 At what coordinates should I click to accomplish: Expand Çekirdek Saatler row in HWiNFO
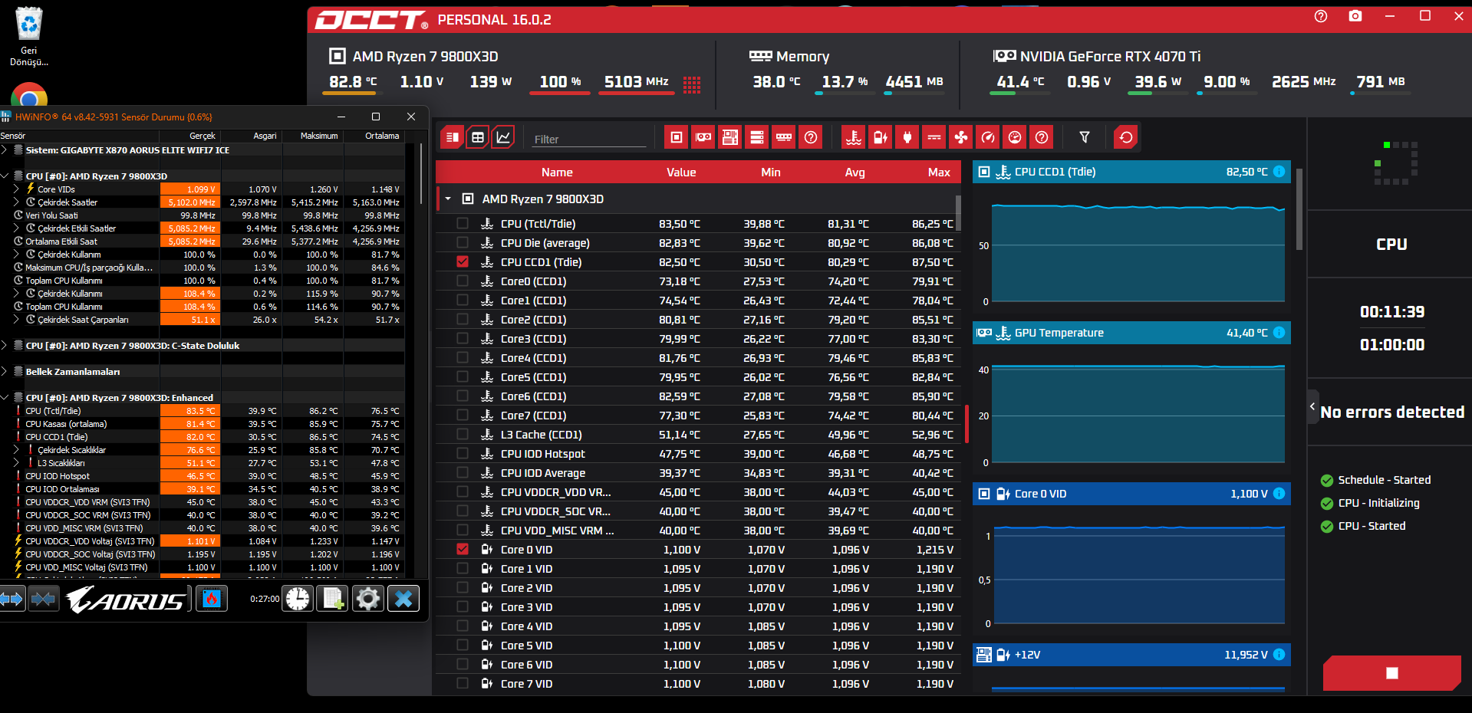pos(16,202)
